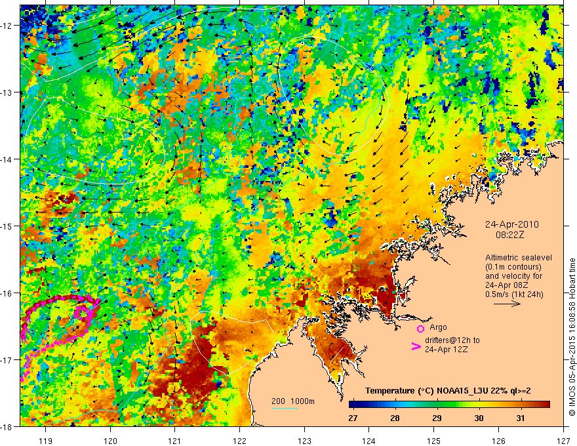Image resolution: width=577 pixels, height=446 pixels.
Task: Click the magenta drifters arrowhead legend symbol
Action: click(416, 346)
